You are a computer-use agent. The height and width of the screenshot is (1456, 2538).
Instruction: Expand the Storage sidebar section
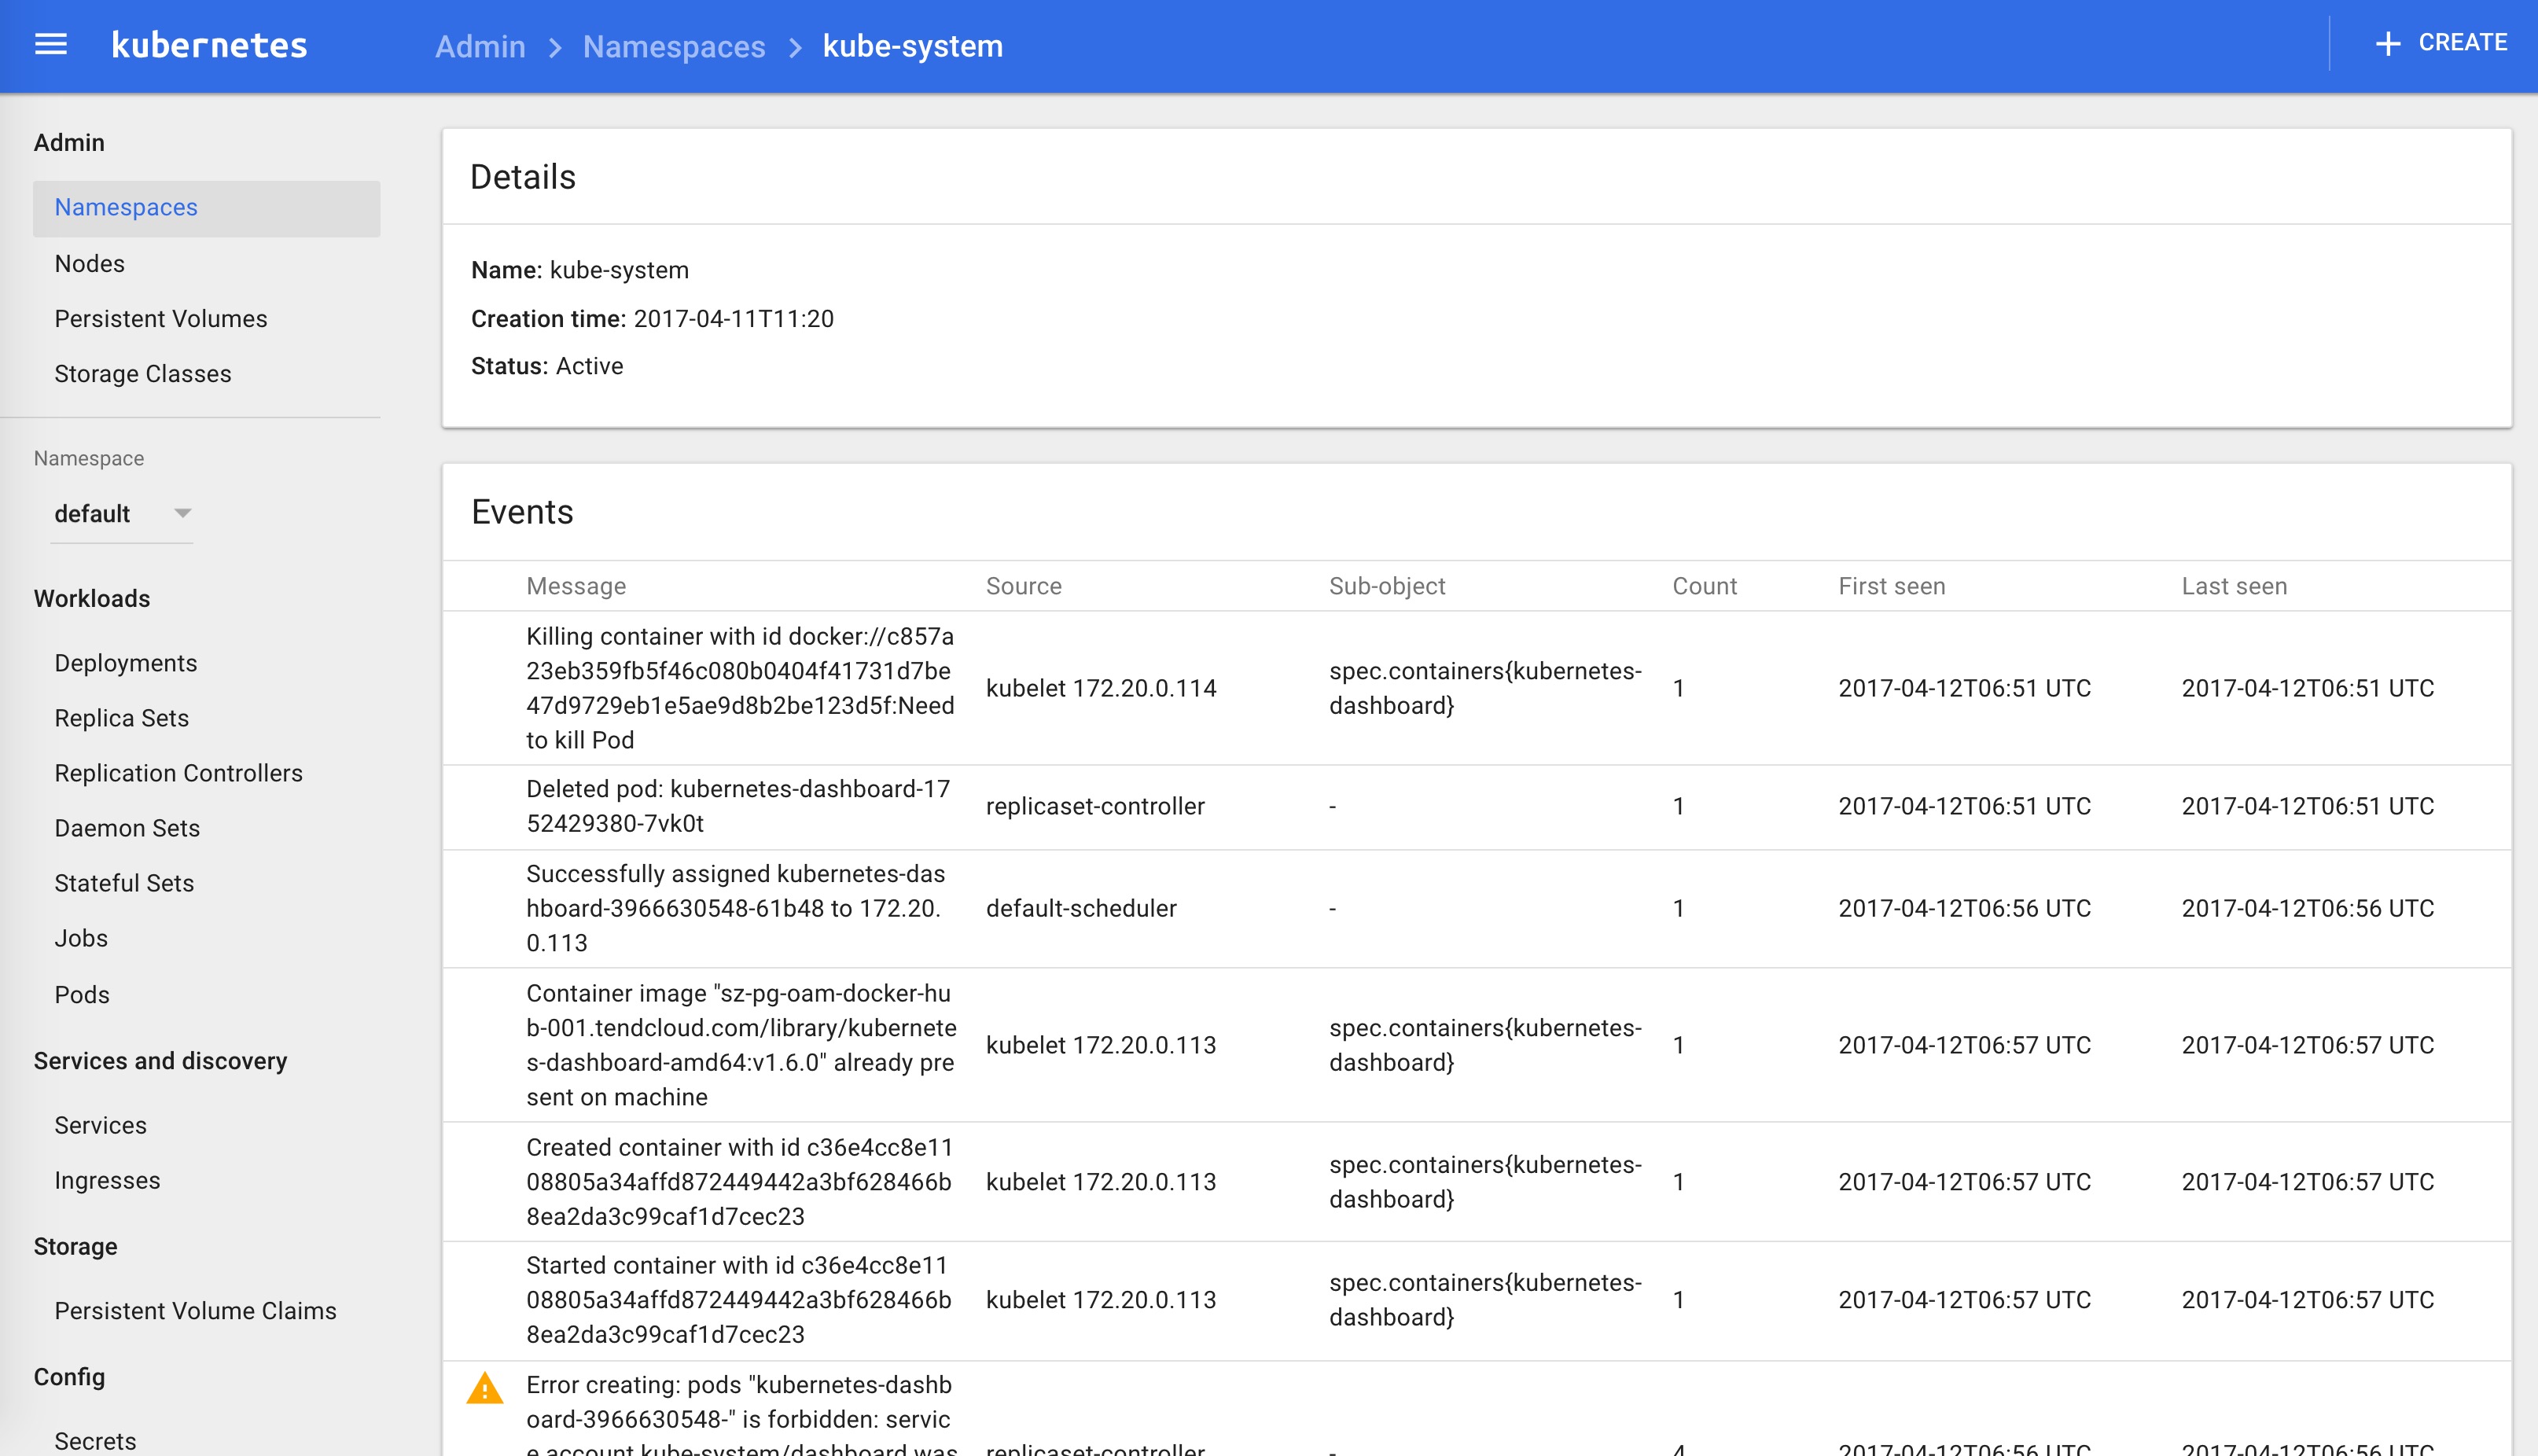pos(75,1247)
